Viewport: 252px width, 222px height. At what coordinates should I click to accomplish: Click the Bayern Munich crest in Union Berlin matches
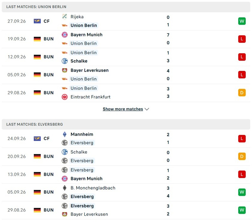point(65,35)
